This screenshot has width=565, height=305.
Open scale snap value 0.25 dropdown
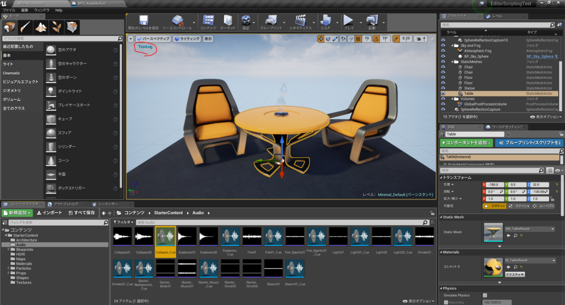pyautogui.click(x=406, y=39)
